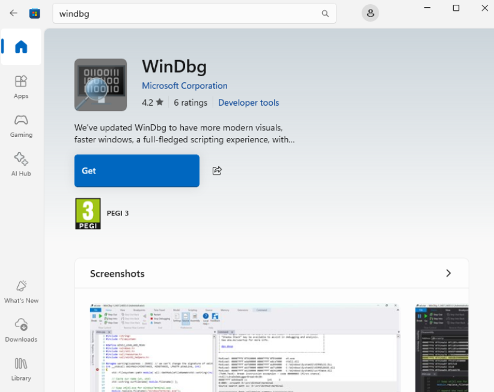Expand the Screenshots section chevron
This screenshot has height=392, width=494.
coord(448,273)
